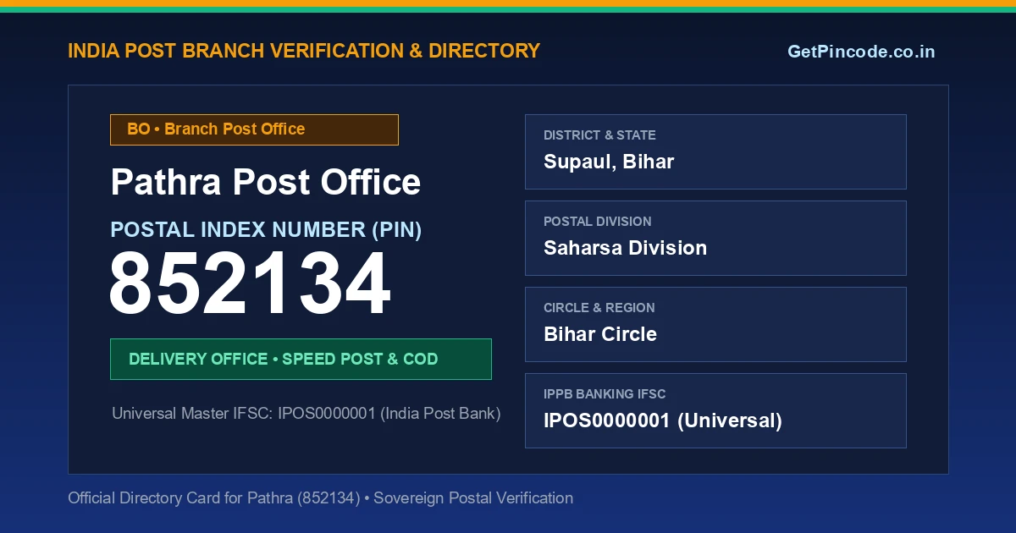Click the orange stripe at the top
Image resolution: width=1016 pixels, height=533 pixels.
[508, 3]
